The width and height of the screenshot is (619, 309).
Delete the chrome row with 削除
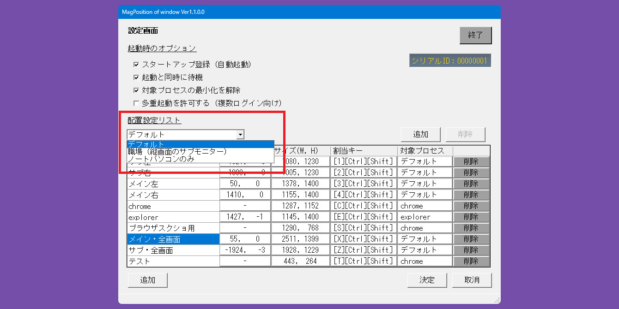tap(471, 206)
